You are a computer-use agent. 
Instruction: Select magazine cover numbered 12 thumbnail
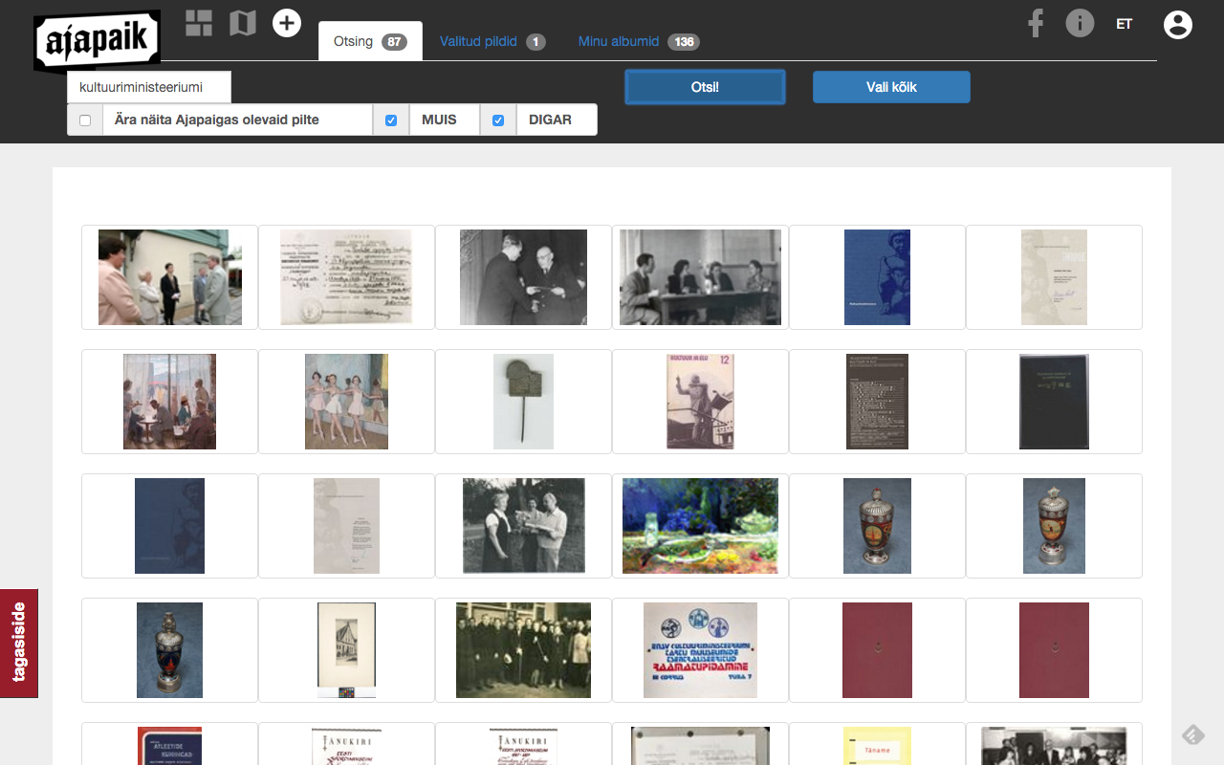700,402
